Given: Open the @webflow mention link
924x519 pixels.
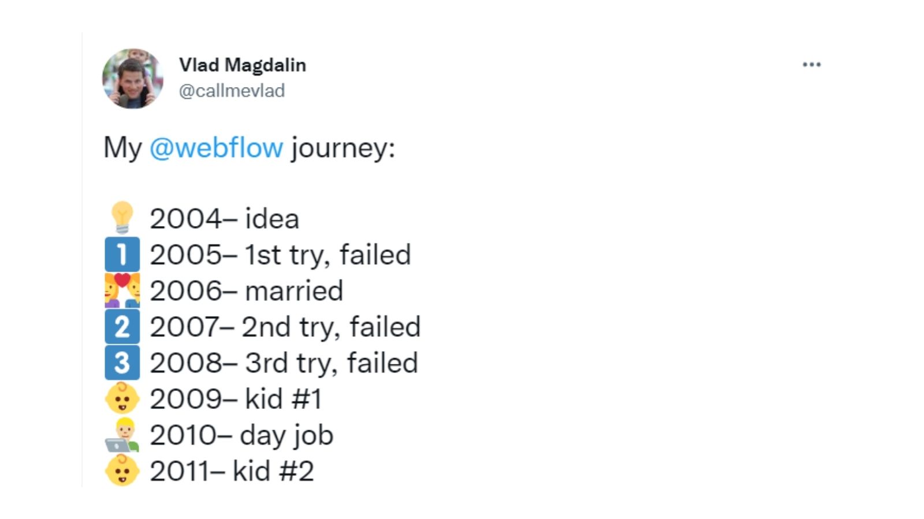Looking at the screenshot, I should point(217,148).
